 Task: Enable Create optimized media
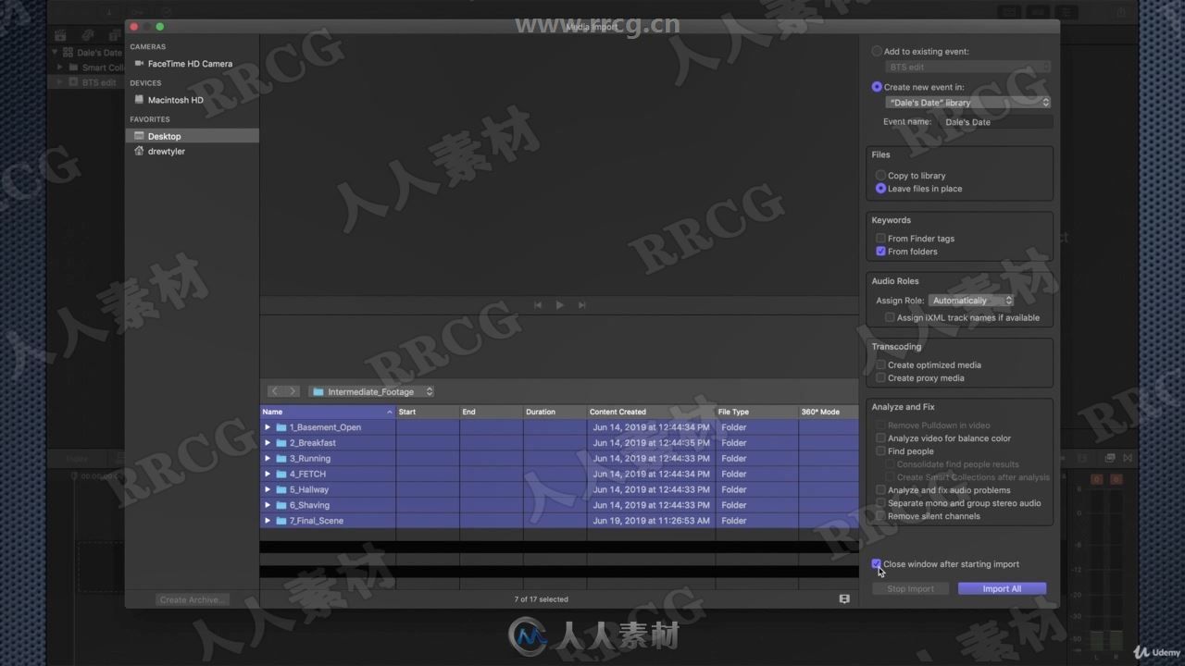(880, 364)
